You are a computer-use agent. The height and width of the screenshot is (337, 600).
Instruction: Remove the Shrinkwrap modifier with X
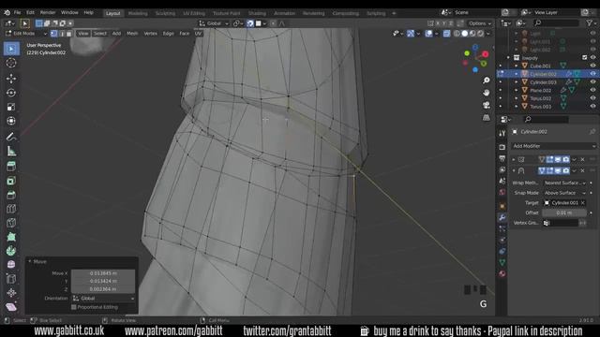[x=583, y=170]
